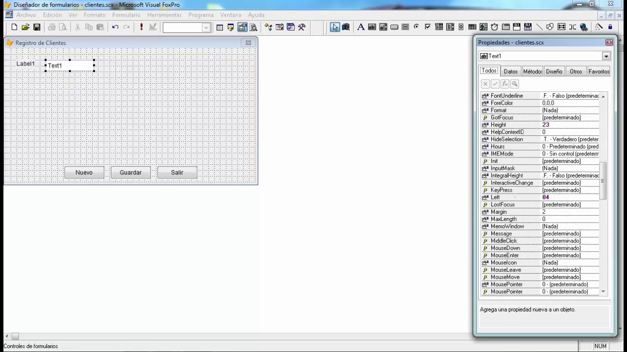Viewport: 627px width, 352px height.
Task: Select the Edit Box control tool
Action: [x=383, y=27]
